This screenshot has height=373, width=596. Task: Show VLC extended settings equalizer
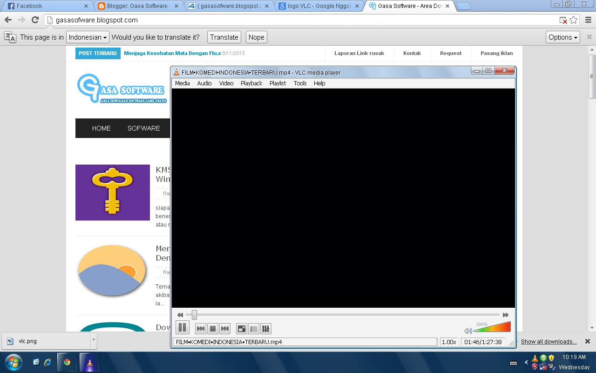point(266,329)
